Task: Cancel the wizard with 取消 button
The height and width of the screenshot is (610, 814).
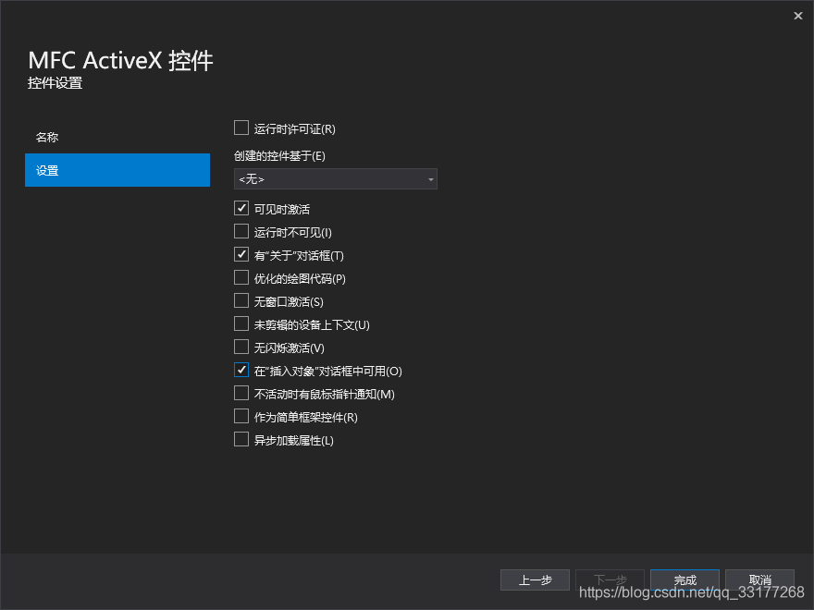Action: coord(759,579)
